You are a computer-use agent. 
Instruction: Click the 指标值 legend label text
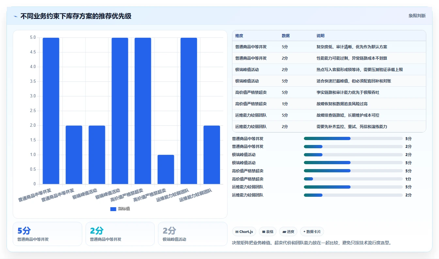124,209
